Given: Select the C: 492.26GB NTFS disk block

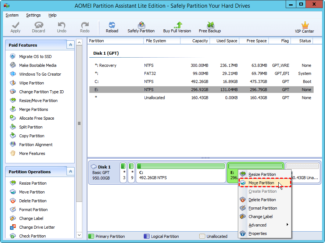Looking at the screenshot, I should point(181,173).
